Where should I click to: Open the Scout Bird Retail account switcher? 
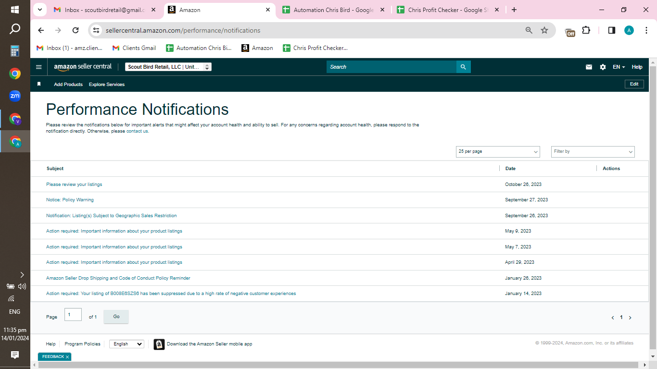tap(168, 67)
